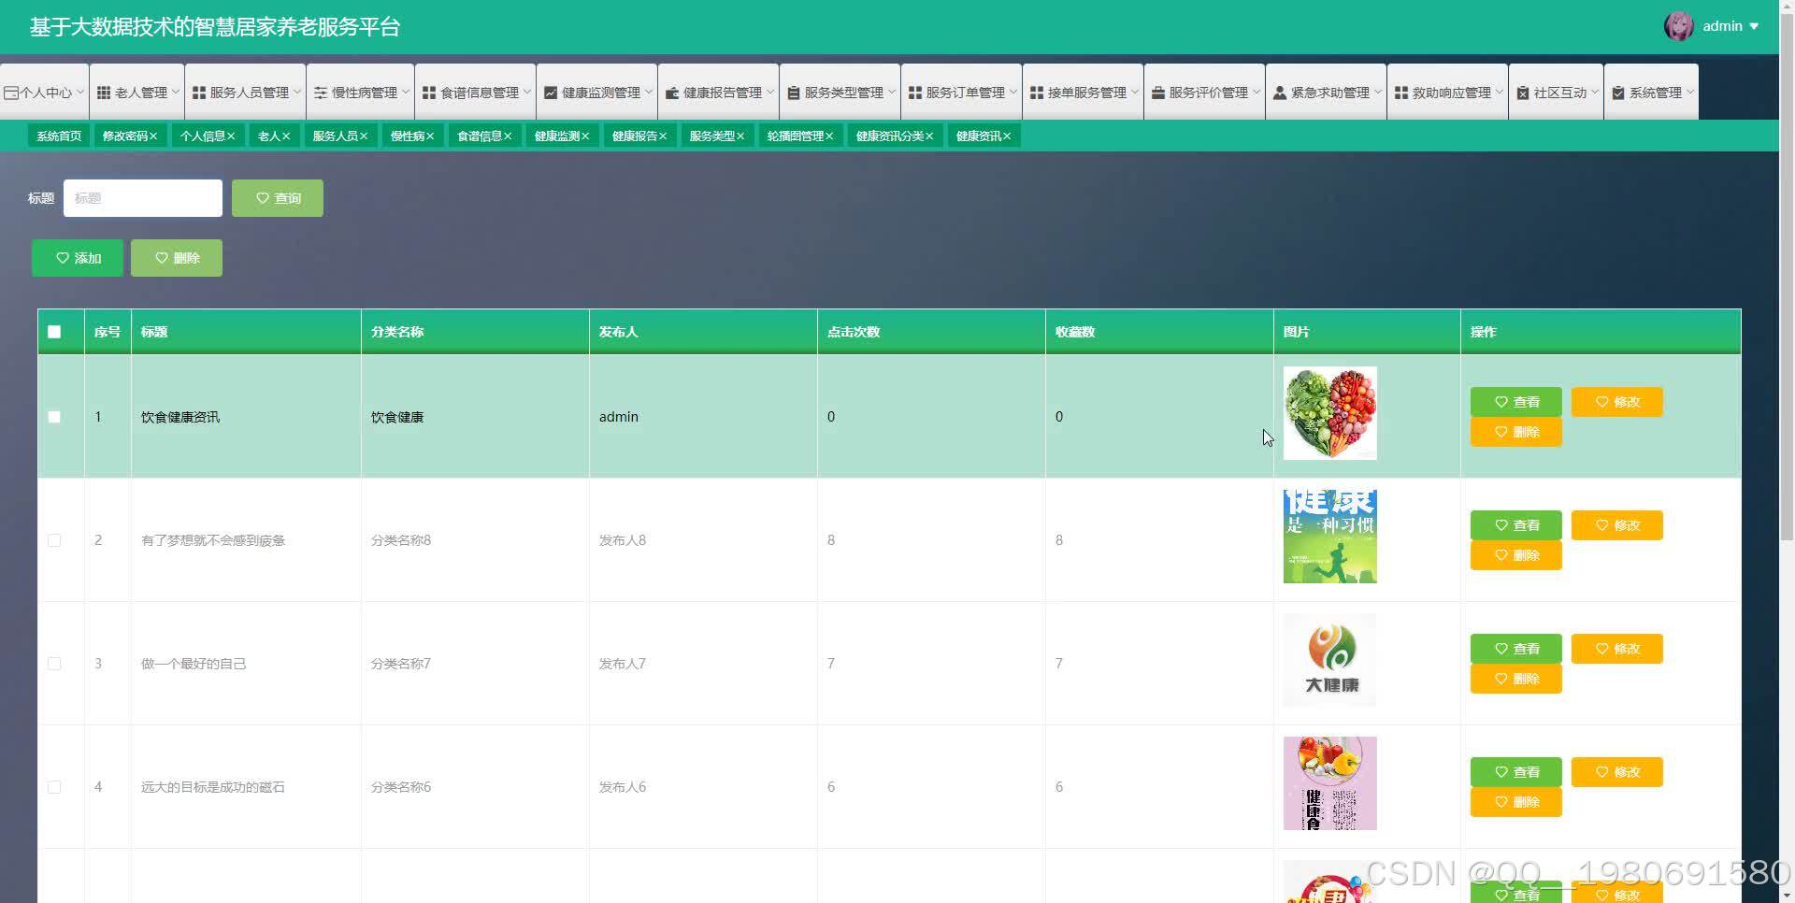Close the 服务人员 tab with its X
1795x903 pixels.
[x=364, y=136]
